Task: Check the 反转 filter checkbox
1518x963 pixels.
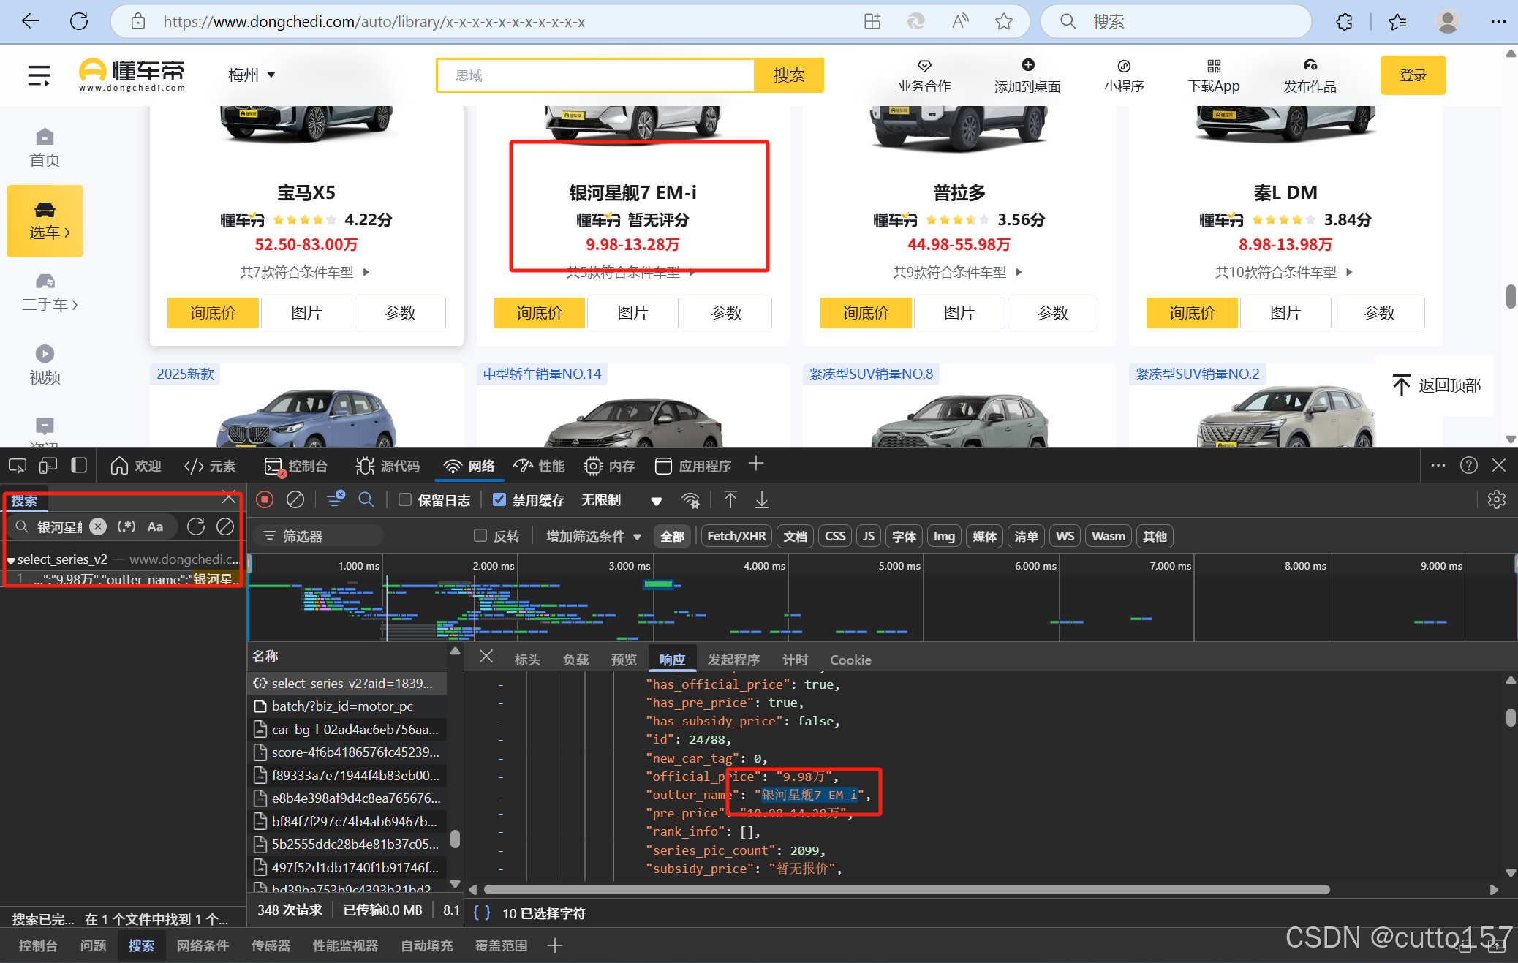Action: point(480,535)
